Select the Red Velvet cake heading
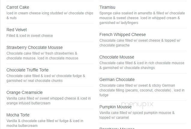Screen dimensions: 191x129 [16, 30]
